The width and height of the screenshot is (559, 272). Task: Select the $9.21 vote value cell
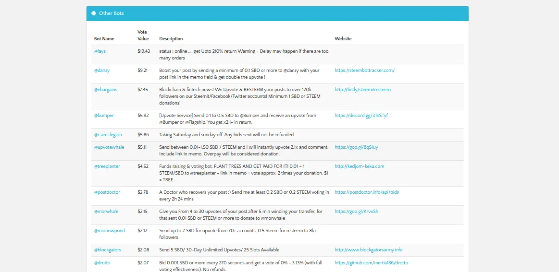pos(143,71)
